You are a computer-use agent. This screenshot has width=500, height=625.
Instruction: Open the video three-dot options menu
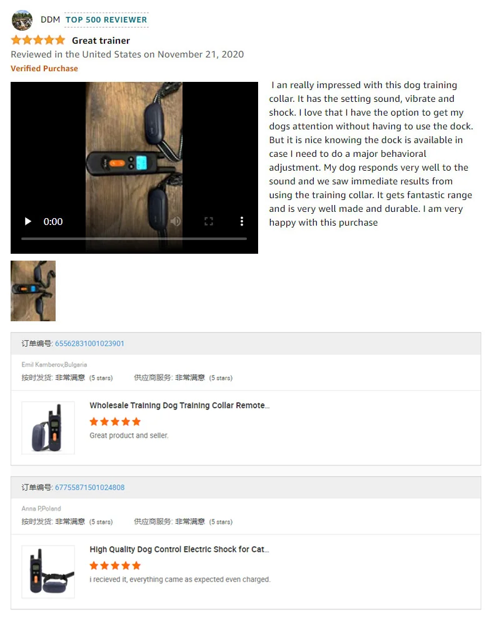(242, 221)
